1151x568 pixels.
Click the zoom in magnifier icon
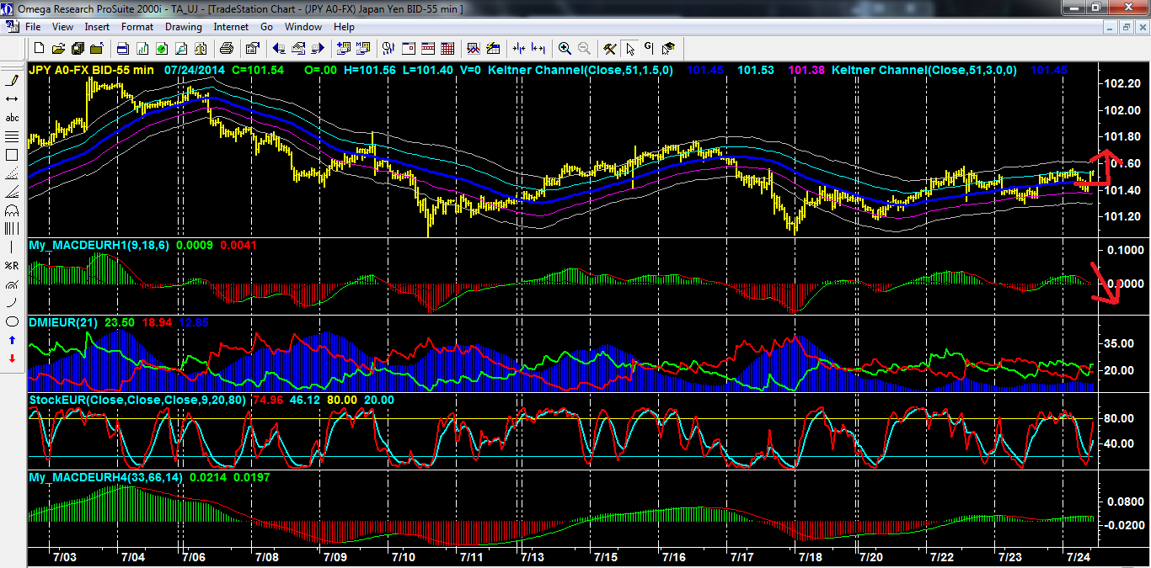[565, 48]
